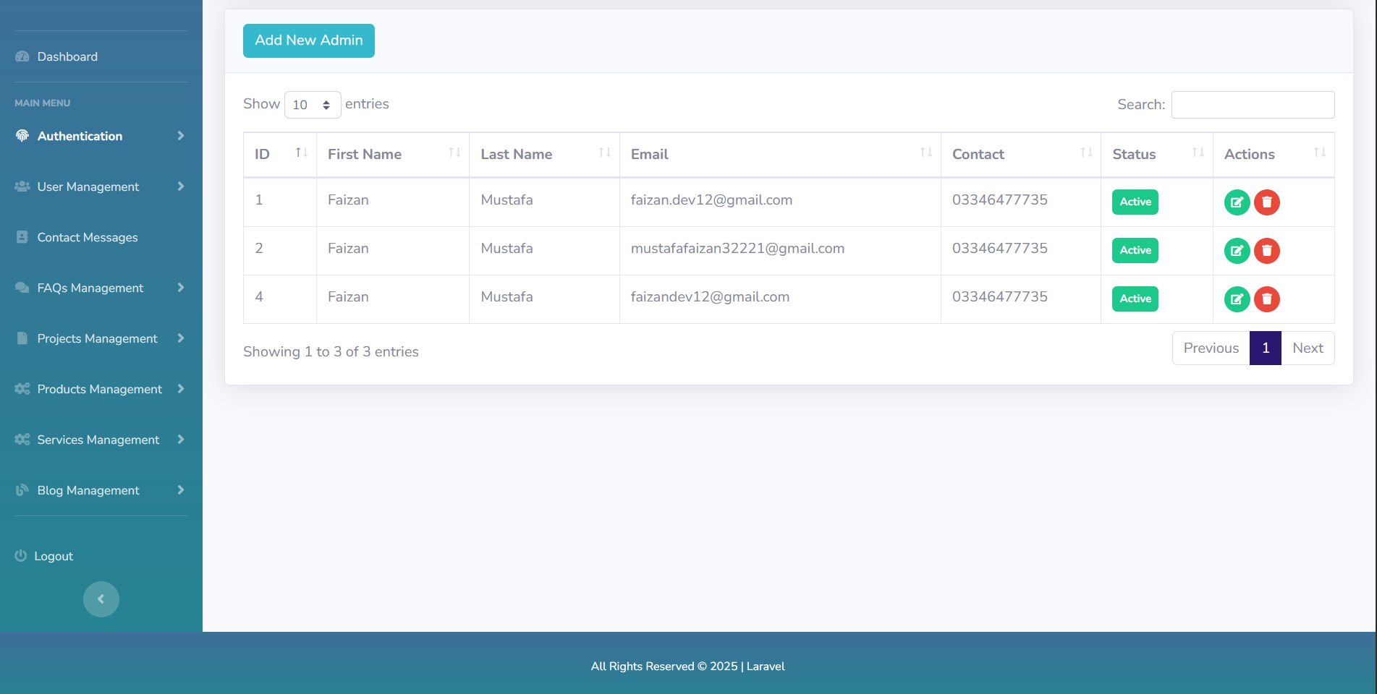
Task: Click the Active badge for ID 1
Action: click(1135, 202)
